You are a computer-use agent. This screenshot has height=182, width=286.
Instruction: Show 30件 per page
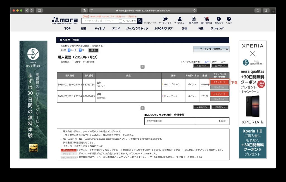click(x=207, y=62)
